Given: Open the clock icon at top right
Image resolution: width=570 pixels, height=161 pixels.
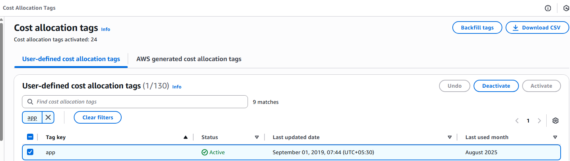Looking at the screenshot, I should tap(566, 8).
